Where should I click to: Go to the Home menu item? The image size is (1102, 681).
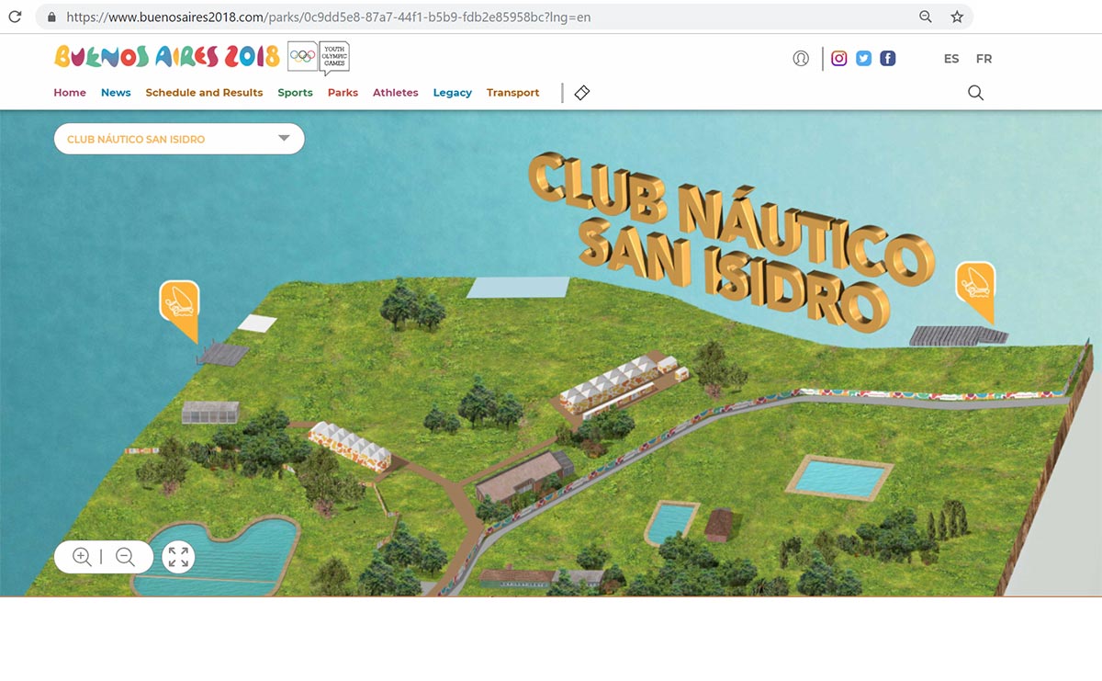(x=70, y=93)
